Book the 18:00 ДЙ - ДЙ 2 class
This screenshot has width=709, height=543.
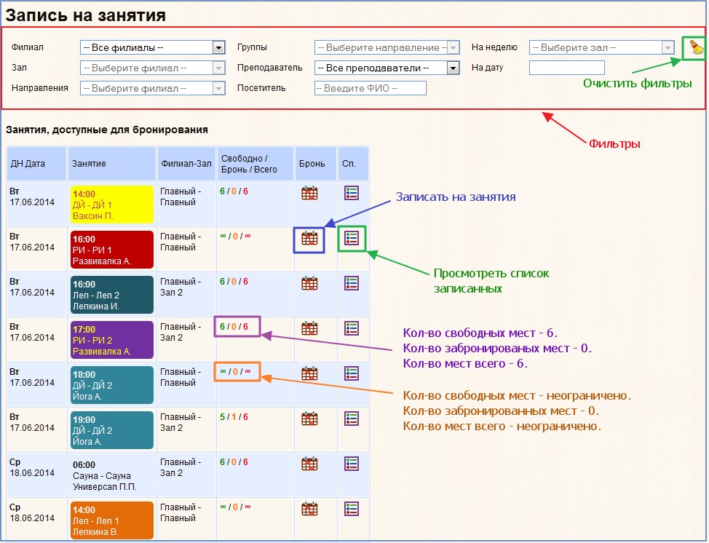pyautogui.click(x=309, y=373)
